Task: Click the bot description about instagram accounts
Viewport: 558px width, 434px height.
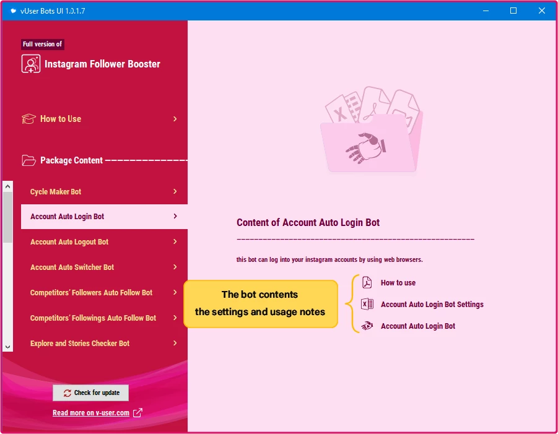Action: click(329, 259)
